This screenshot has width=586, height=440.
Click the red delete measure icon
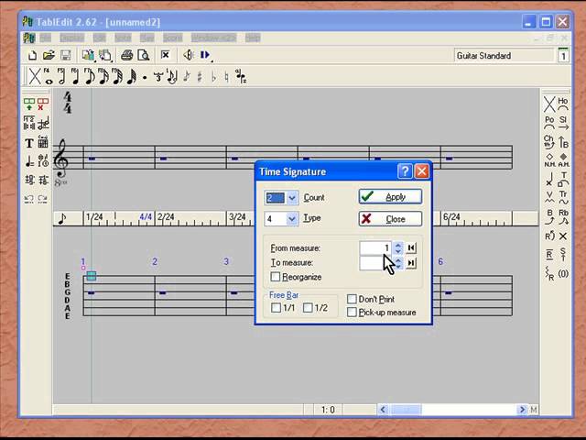[43, 104]
